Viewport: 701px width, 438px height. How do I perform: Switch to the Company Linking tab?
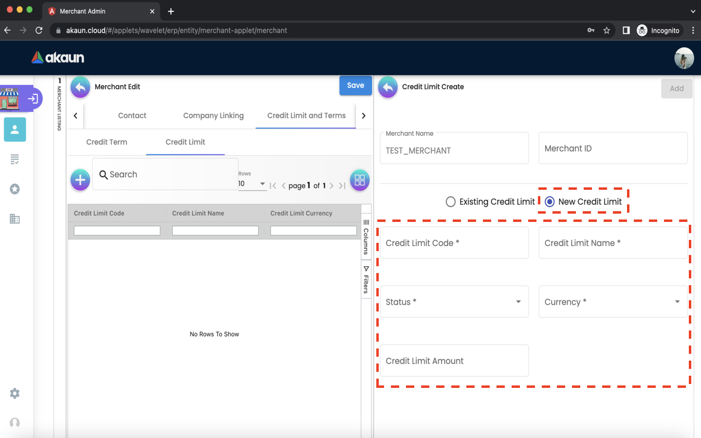(x=213, y=116)
